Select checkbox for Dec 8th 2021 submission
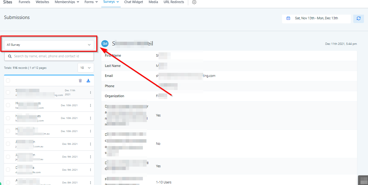The width and height of the screenshot is (368, 185). 8,182
